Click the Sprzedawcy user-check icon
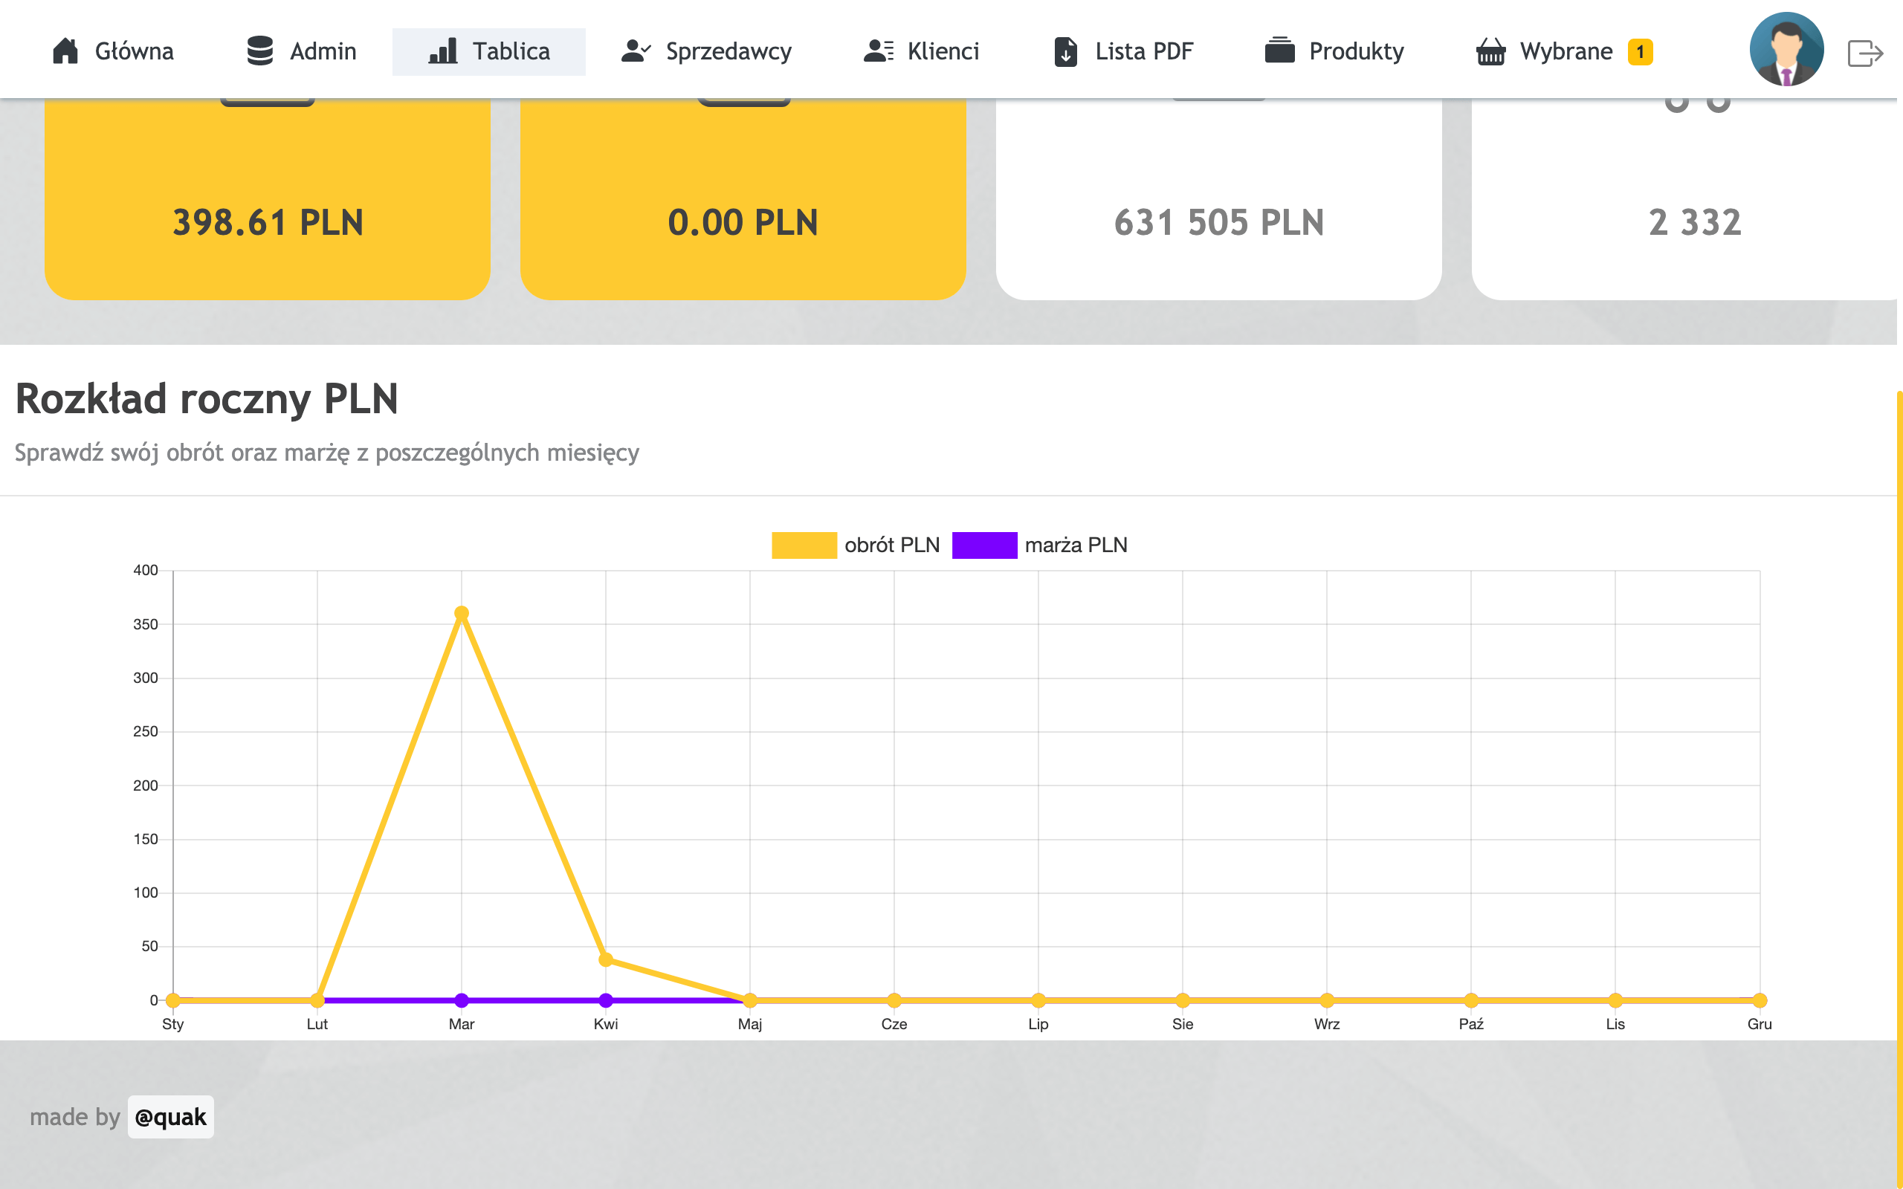 tap(636, 51)
